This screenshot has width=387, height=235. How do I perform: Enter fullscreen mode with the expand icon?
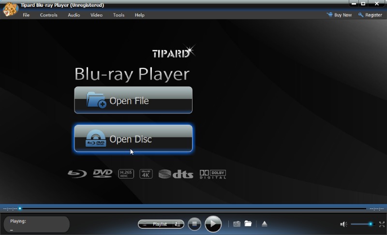tap(382, 224)
